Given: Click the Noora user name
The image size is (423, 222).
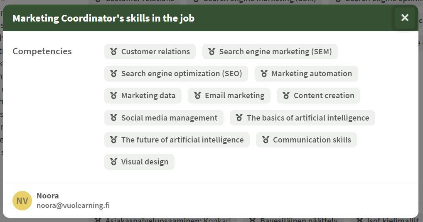Looking at the screenshot, I should tap(48, 195).
